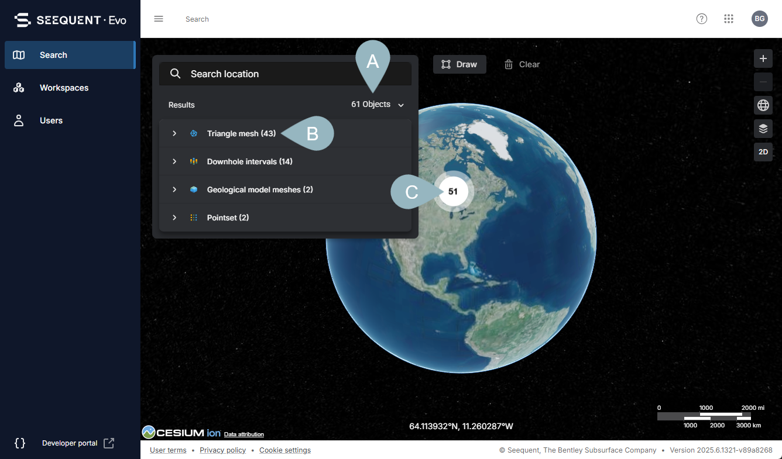Open Users in the sidebar
Image resolution: width=782 pixels, height=459 pixels.
pos(51,120)
